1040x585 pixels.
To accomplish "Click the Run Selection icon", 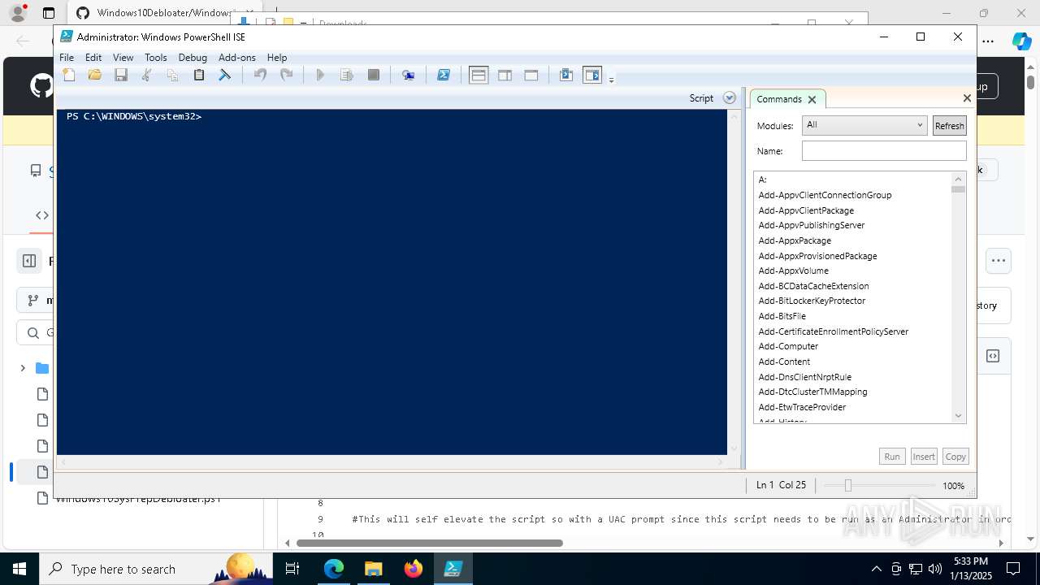I will coord(347,75).
